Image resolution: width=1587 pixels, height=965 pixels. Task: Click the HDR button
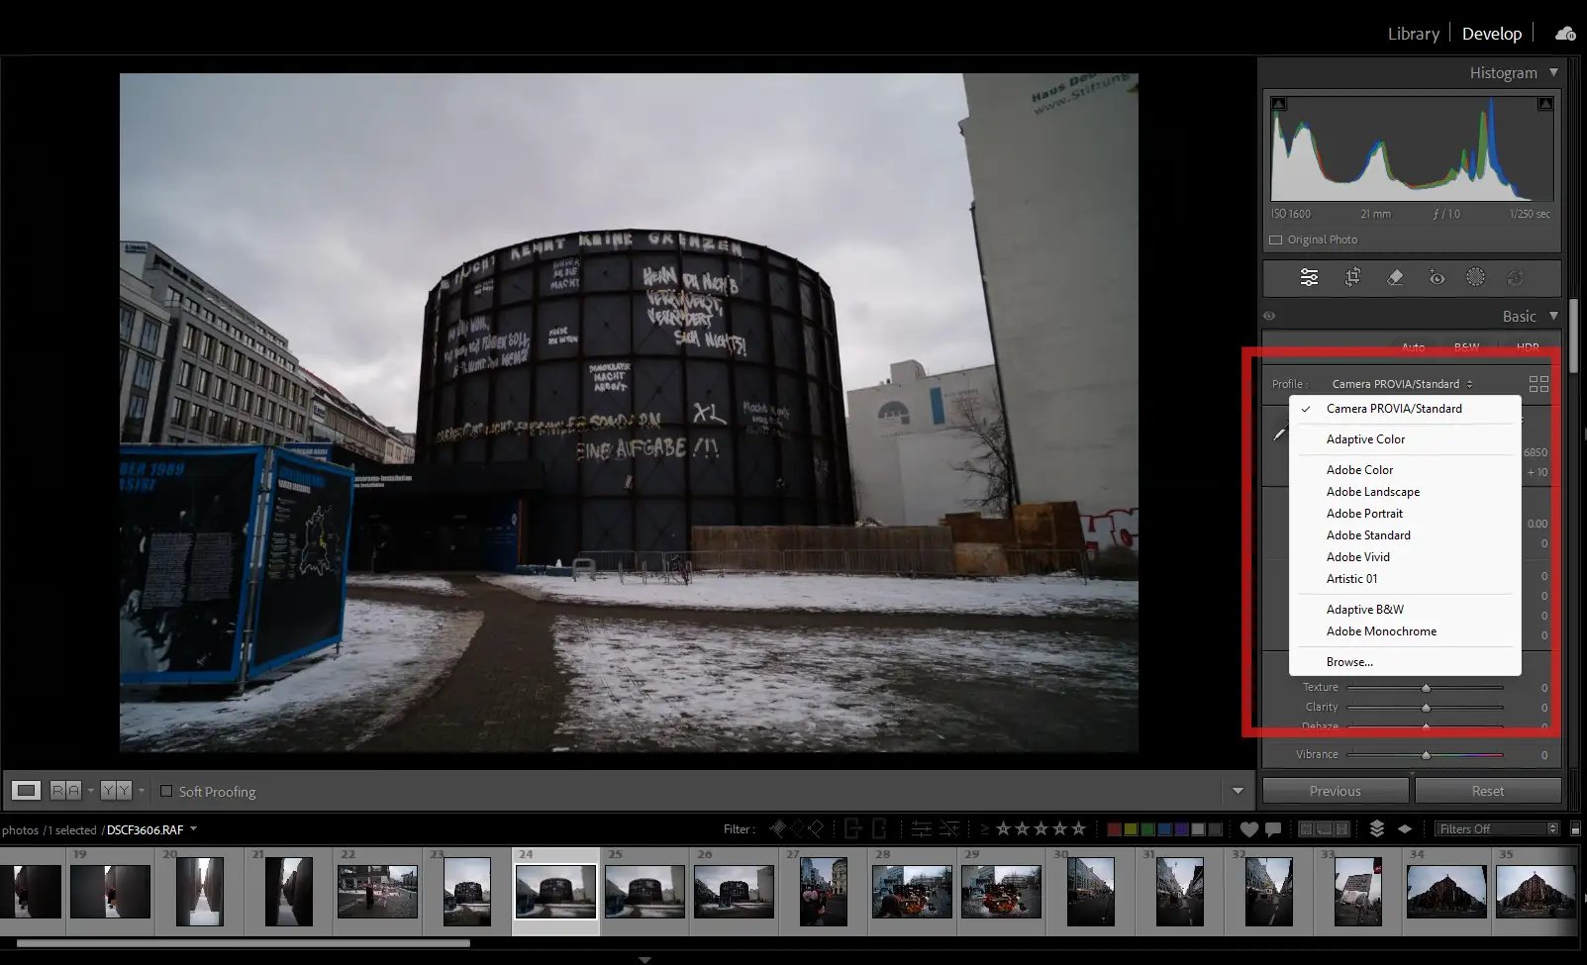[1528, 347]
